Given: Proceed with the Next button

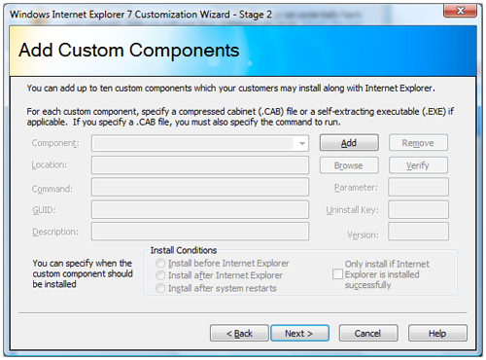Looking at the screenshot, I should click(x=299, y=333).
